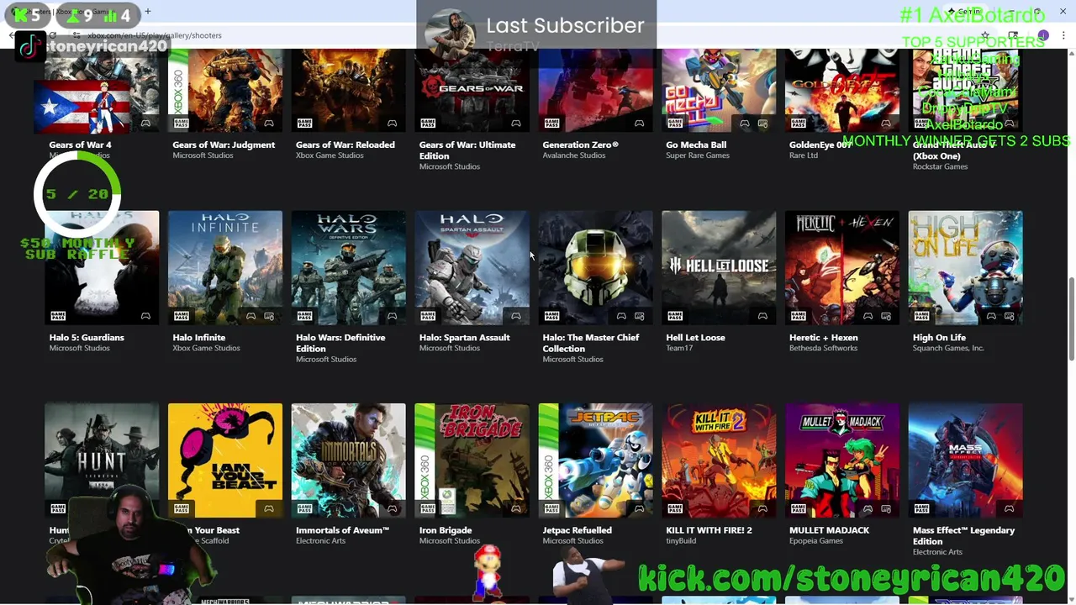Open the Gears of War: Judgment title link
The height and width of the screenshot is (605, 1076).
pyautogui.click(x=224, y=145)
